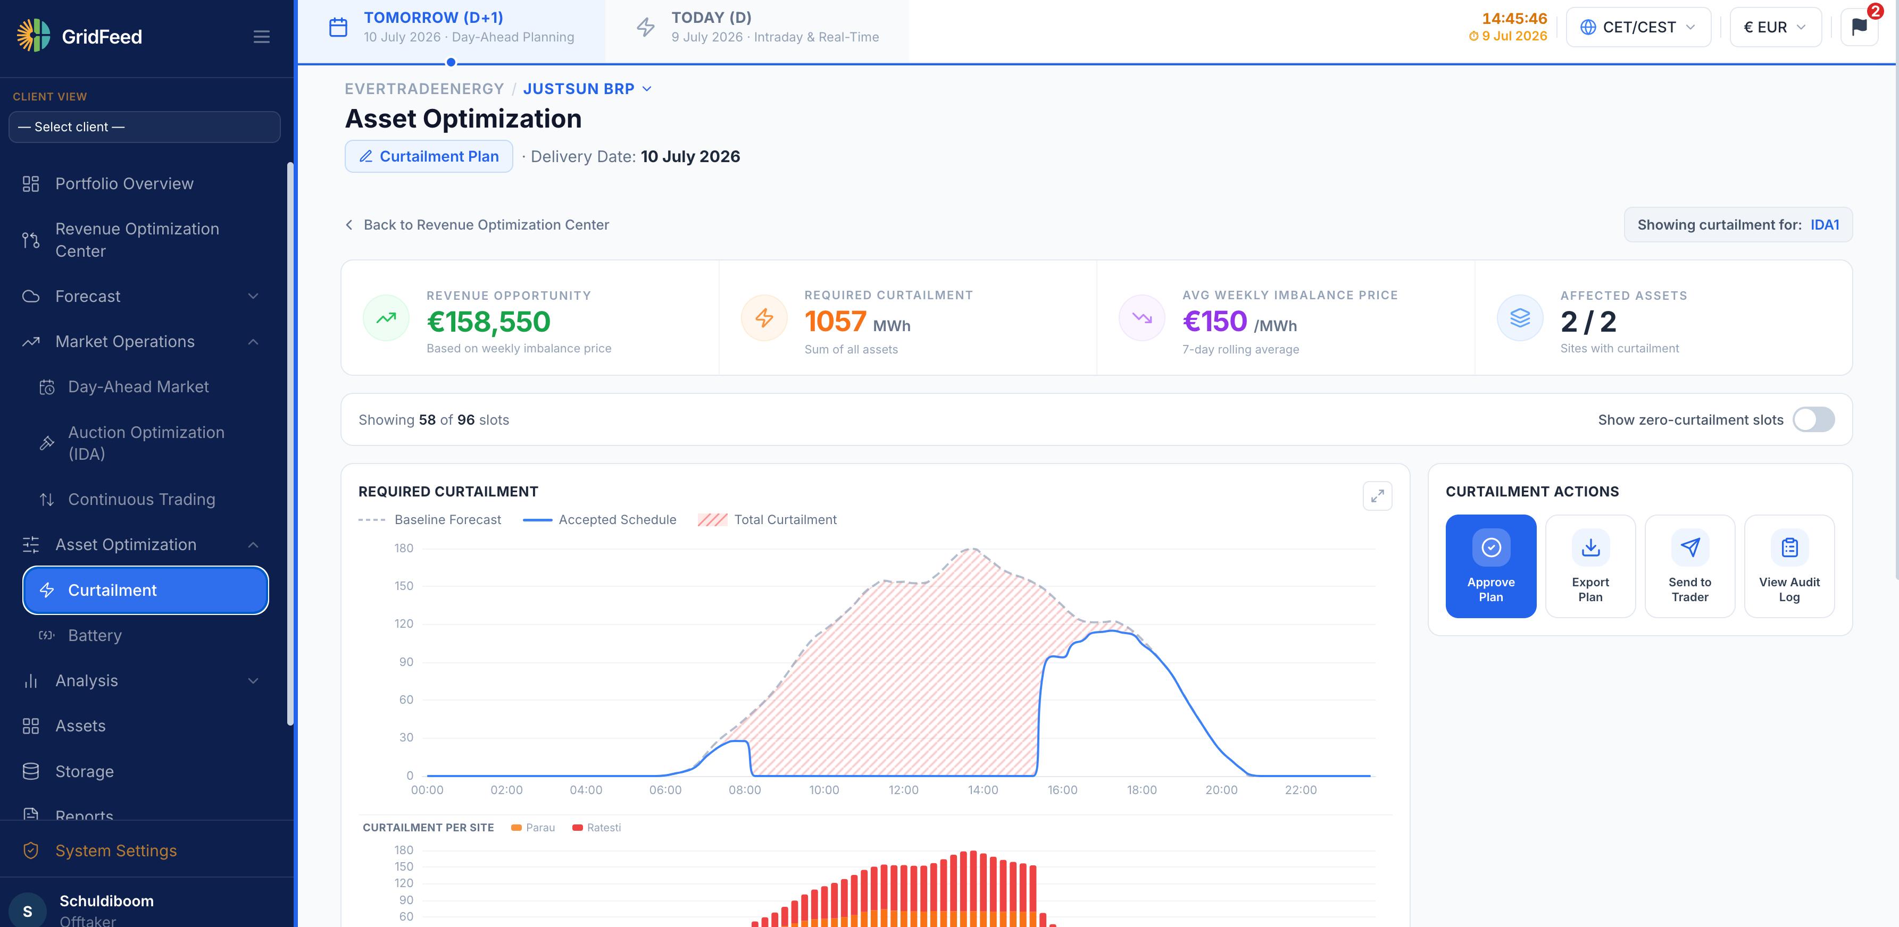
Task: Click the Export Plan button
Action: (x=1590, y=566)
